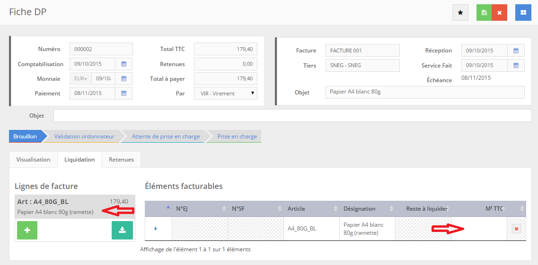Expand the A4_80G_BL table row arrow

(156, 229)
